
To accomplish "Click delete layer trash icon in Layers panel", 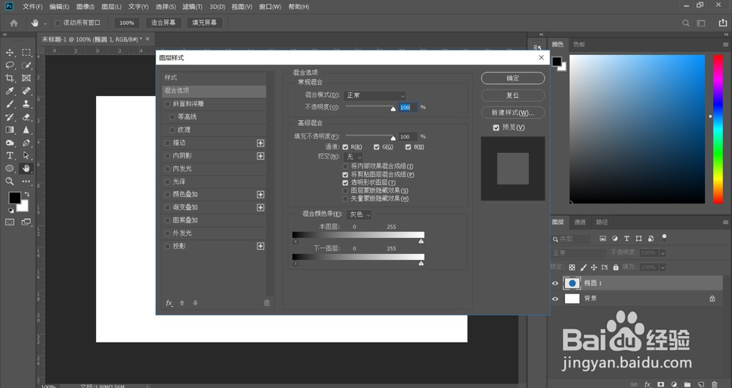I will tap(714, 384).
